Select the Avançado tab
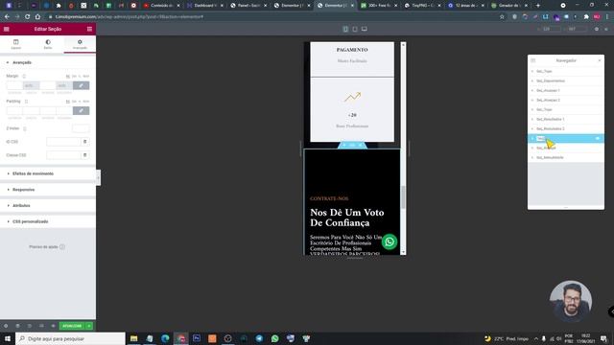This screenshot has width=614, height=345. click(x=80, y=44)
